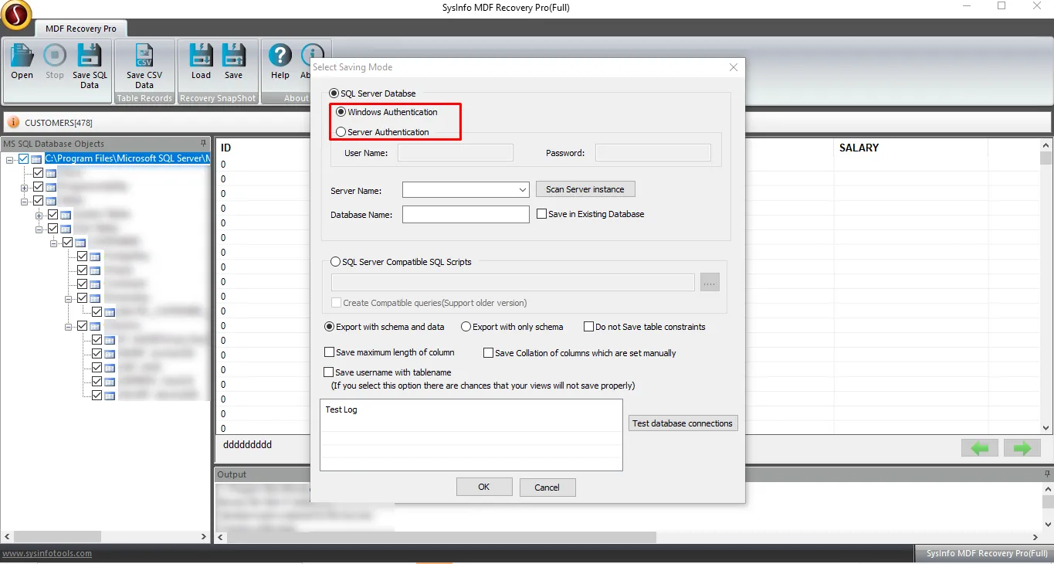The height and width of the screenshot is (564, 1054).
Task: Switch to the MDF Recovery Pro tab
Action: coord(82,29)
